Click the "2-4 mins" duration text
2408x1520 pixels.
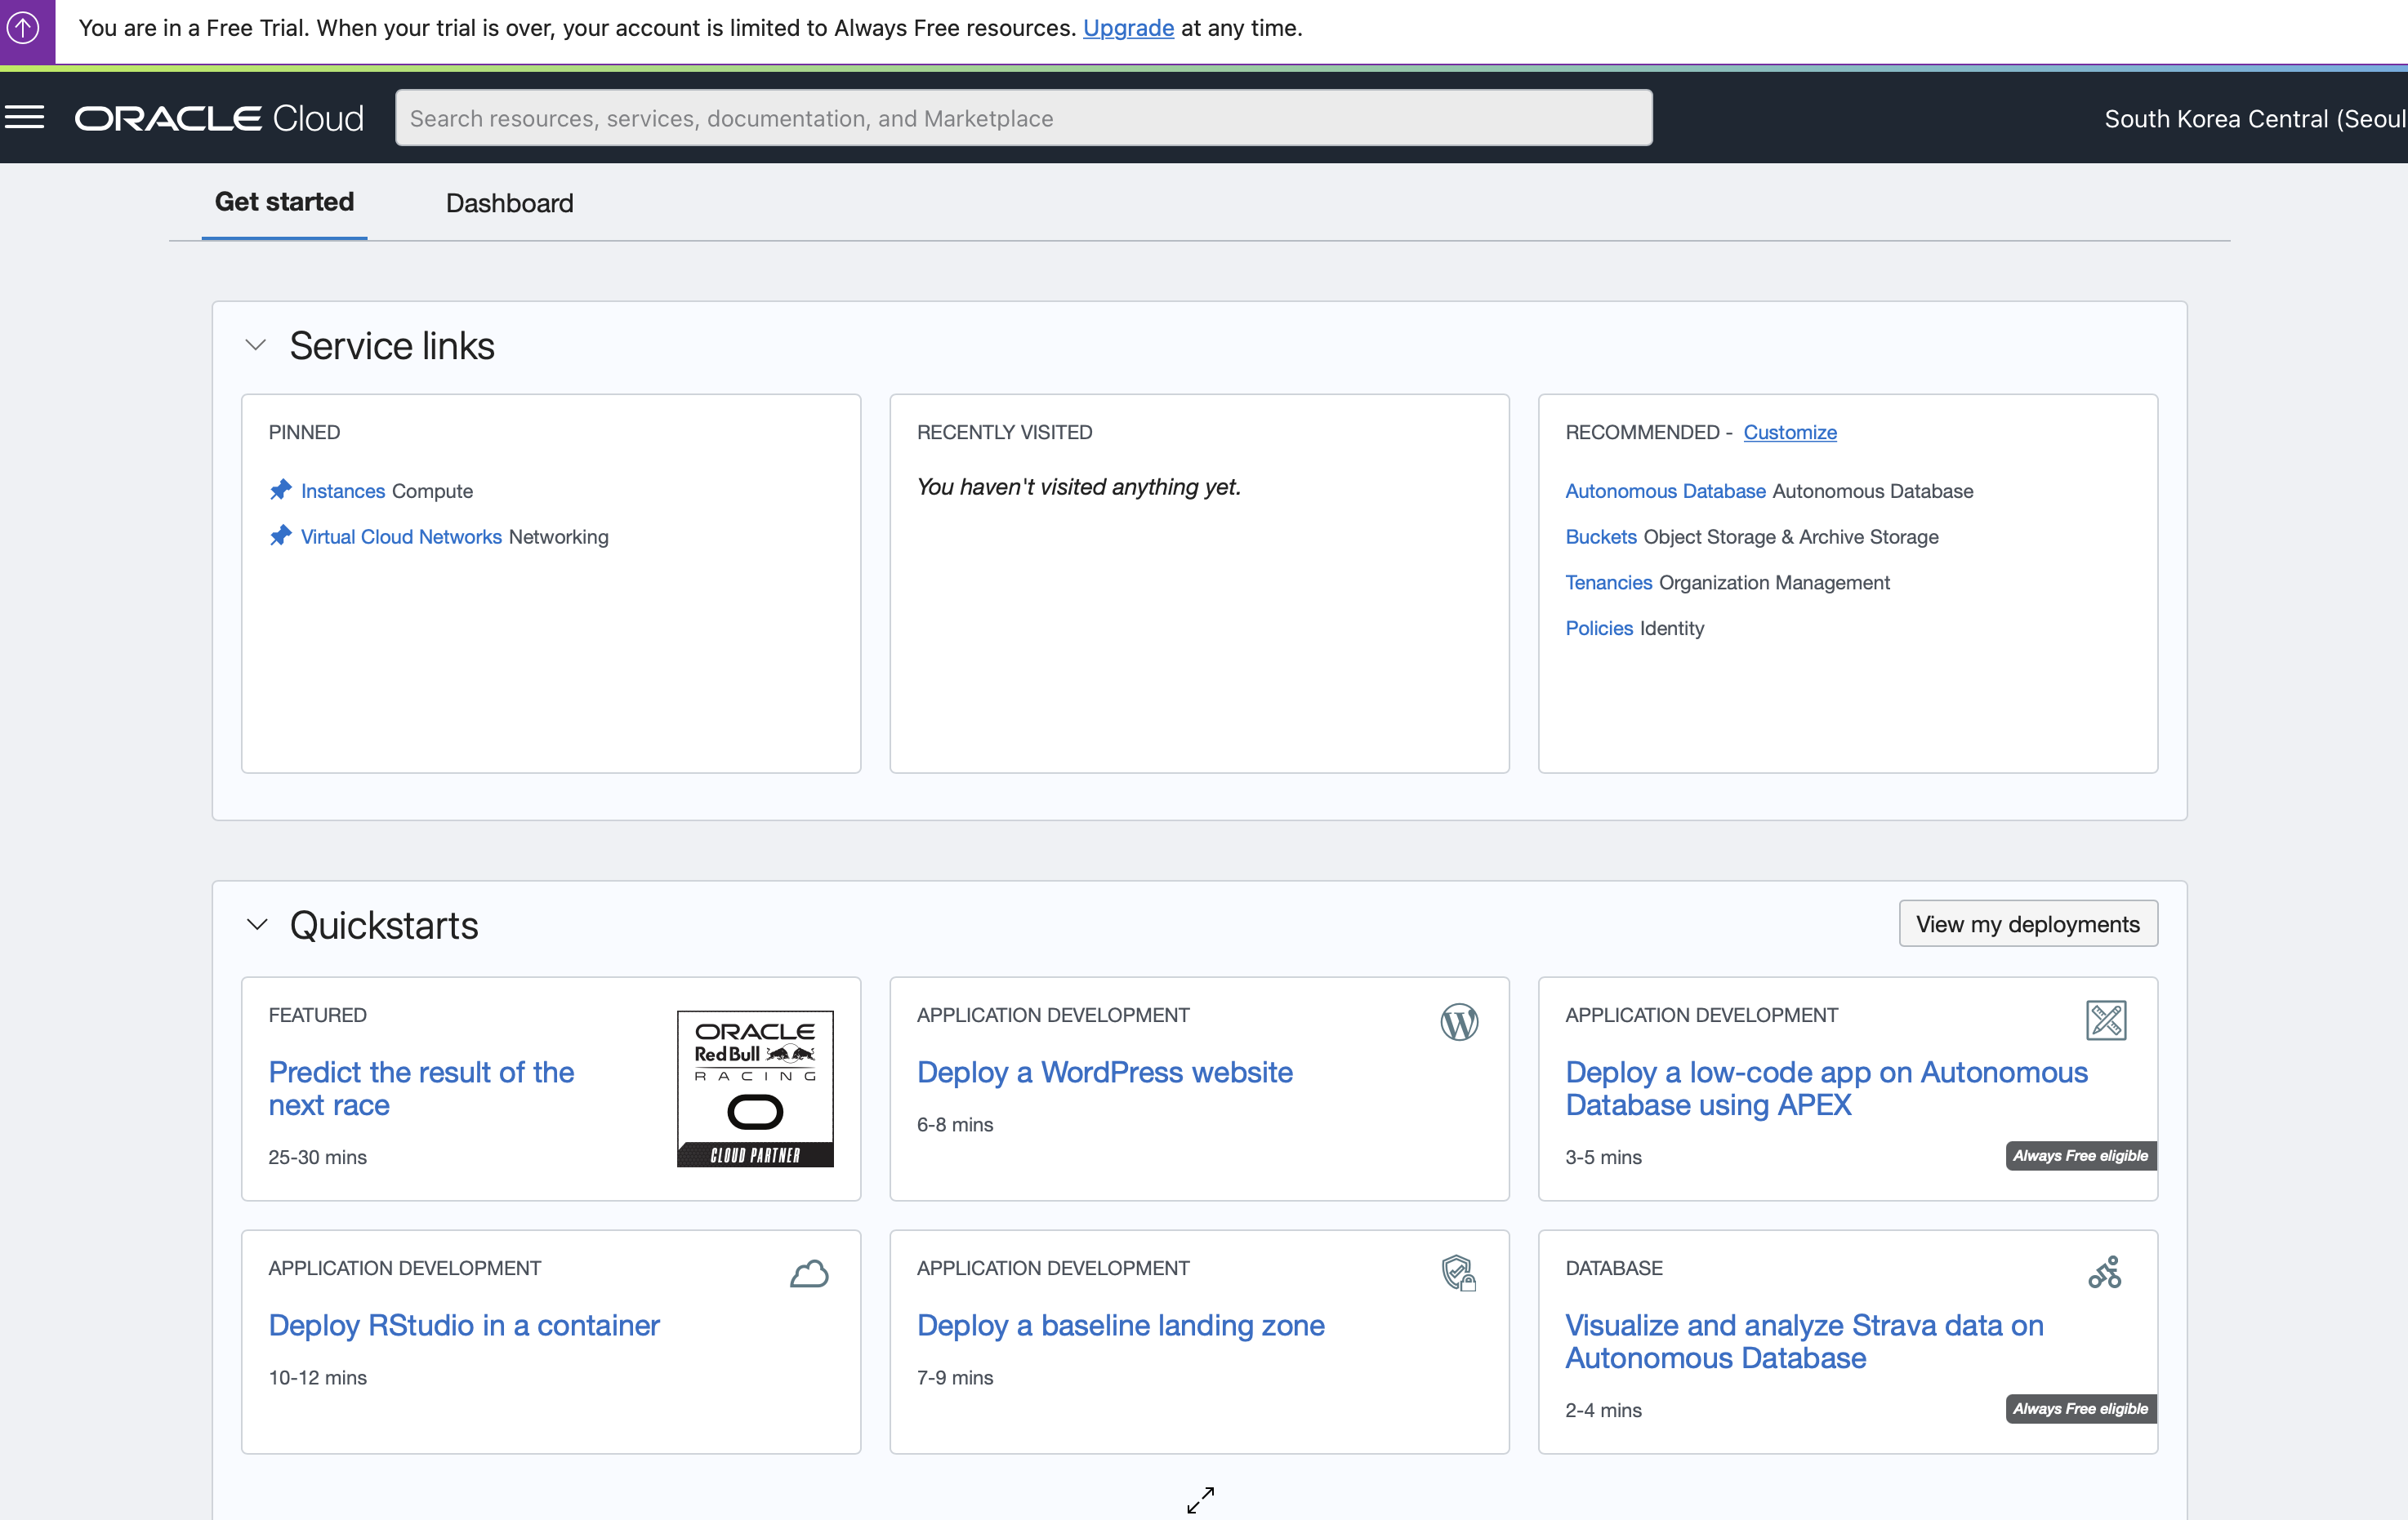pos(1603,1410)
